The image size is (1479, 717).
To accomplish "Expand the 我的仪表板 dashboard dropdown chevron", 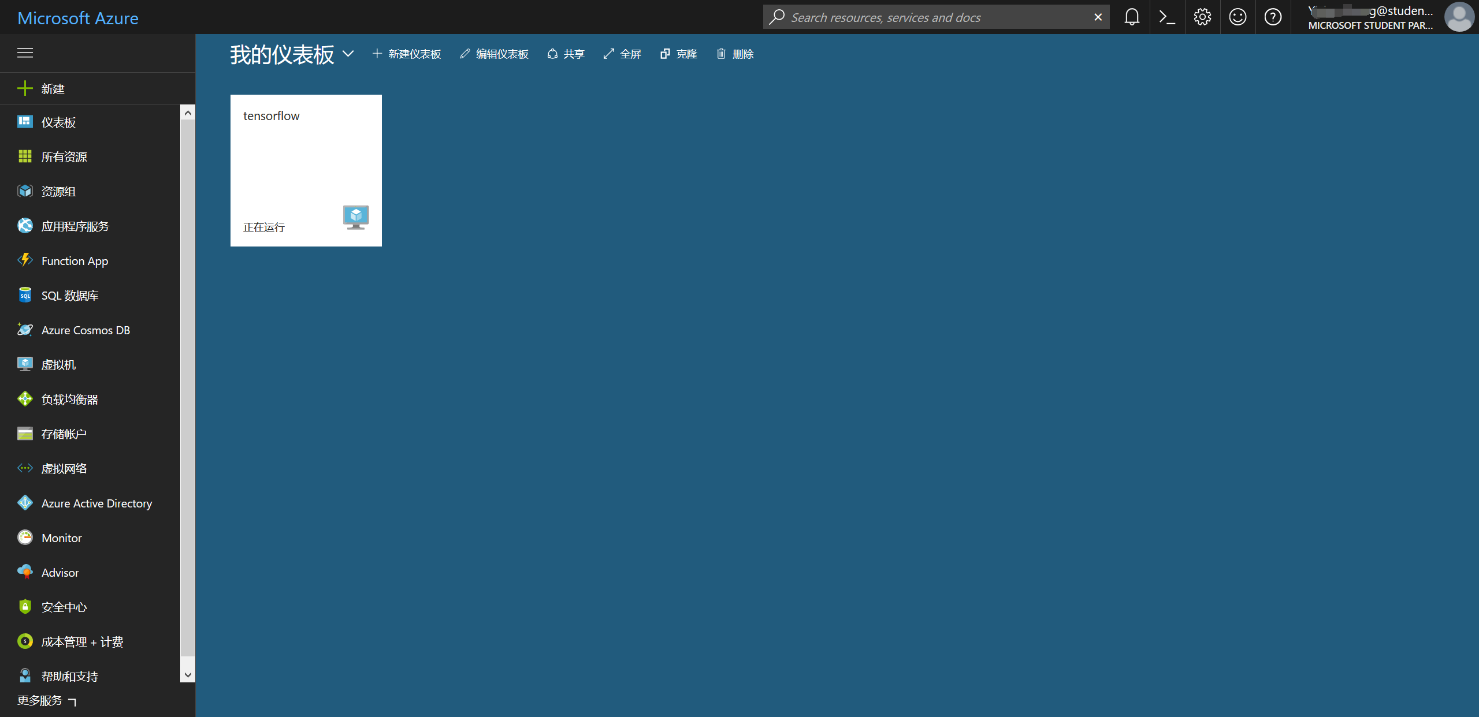I will 348,54.
